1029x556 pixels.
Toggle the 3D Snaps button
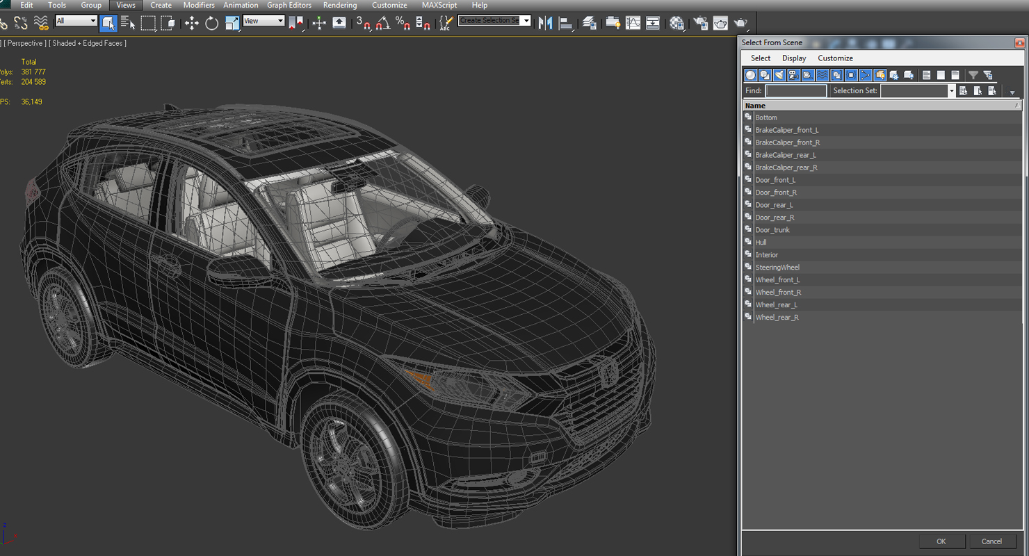click(x=363, y=23)
